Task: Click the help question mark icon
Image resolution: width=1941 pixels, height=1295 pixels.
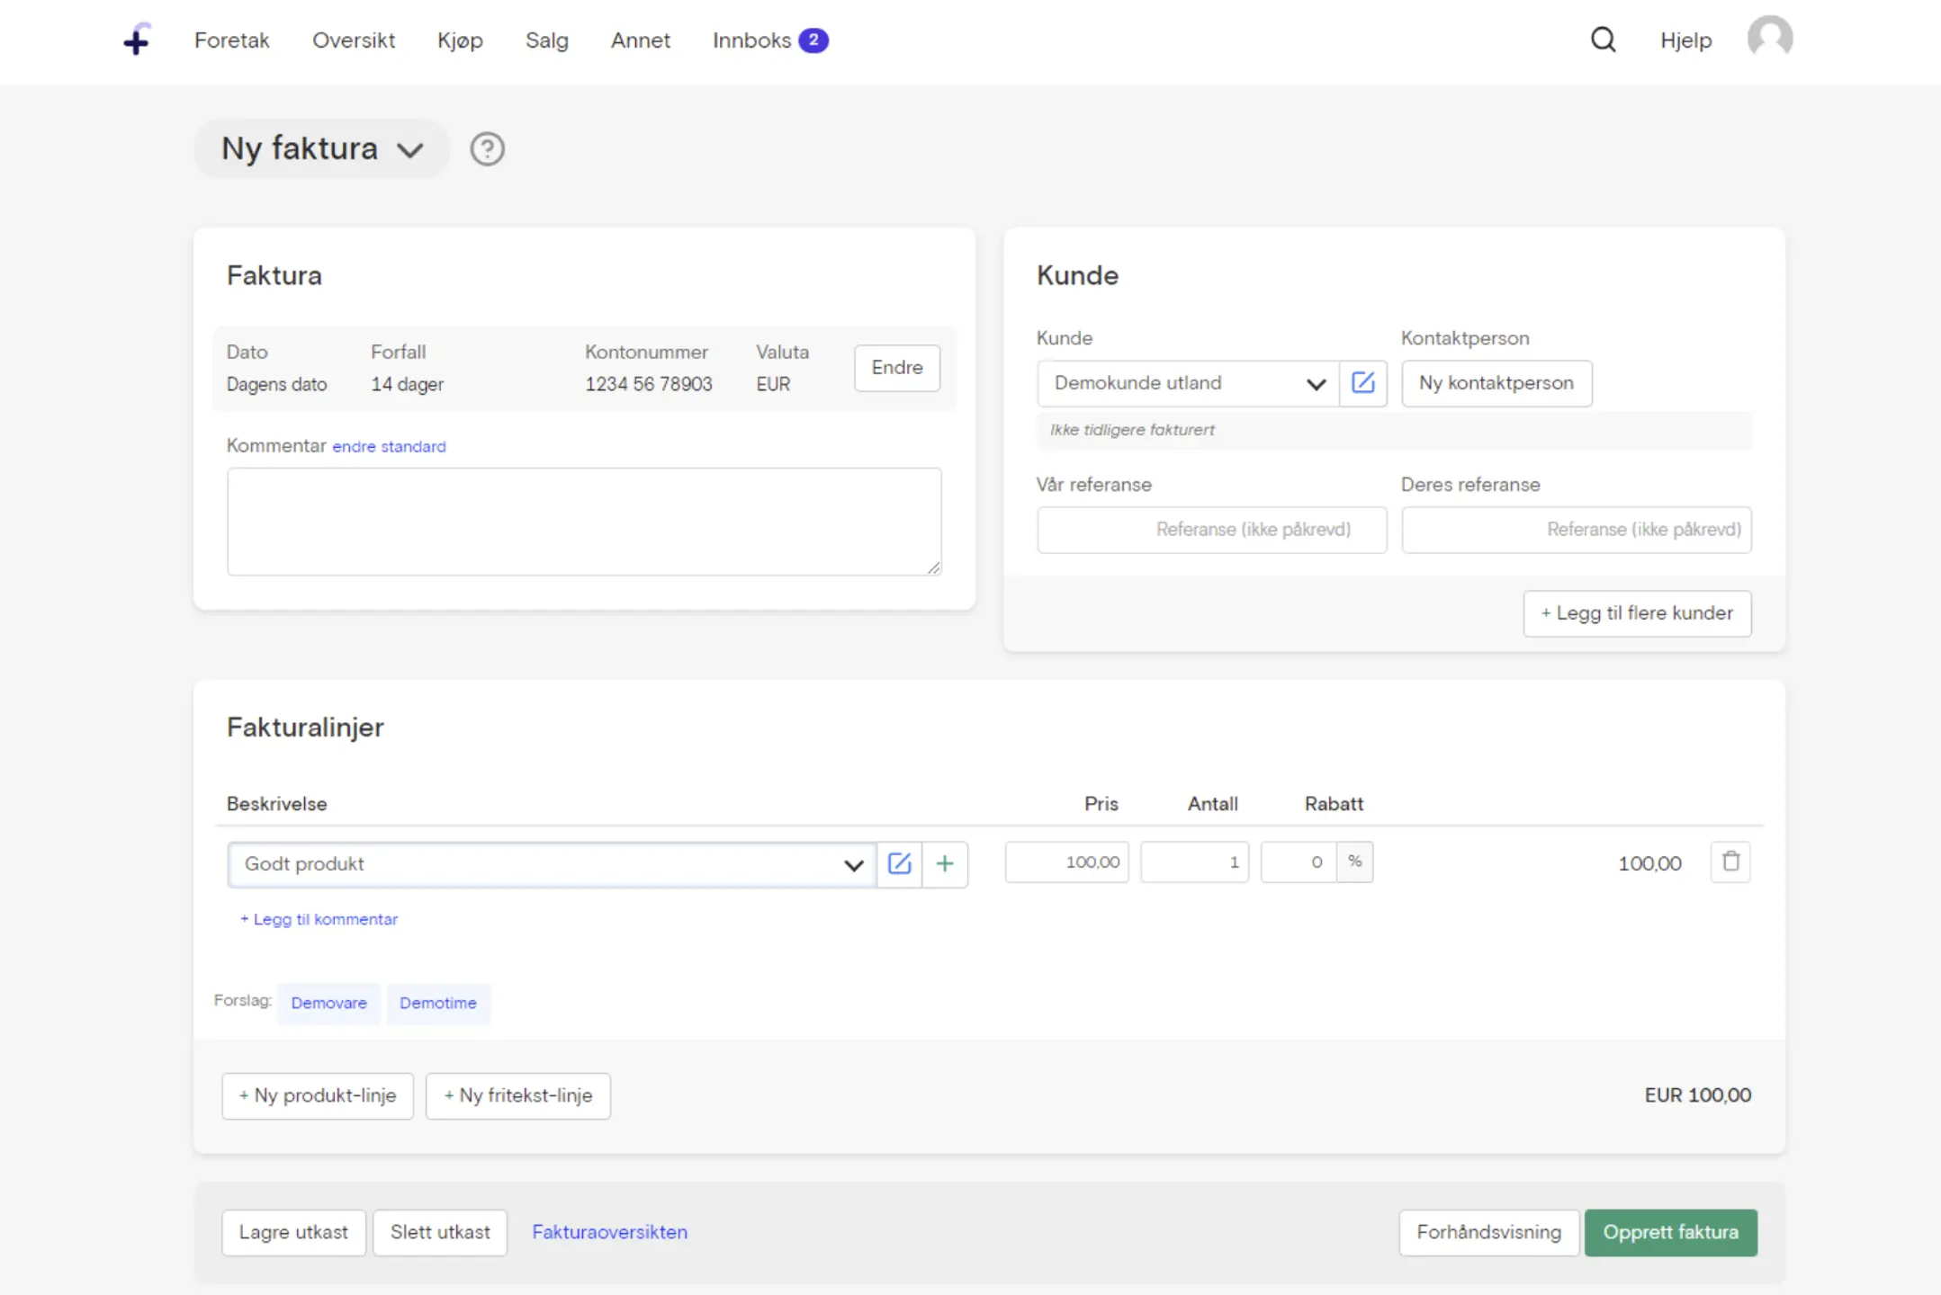Action: pos(487,148)
